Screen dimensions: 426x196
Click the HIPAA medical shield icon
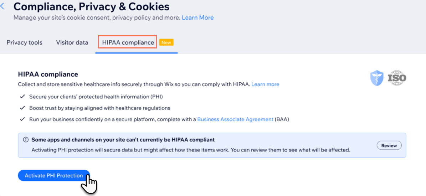click(x=377, y=78)
